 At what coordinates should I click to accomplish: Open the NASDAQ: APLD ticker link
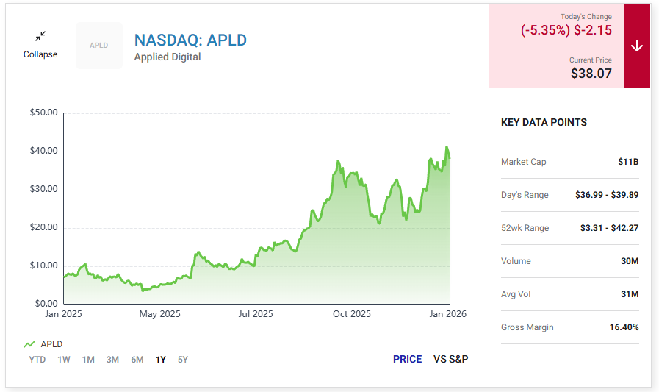[x=190, y=40]
